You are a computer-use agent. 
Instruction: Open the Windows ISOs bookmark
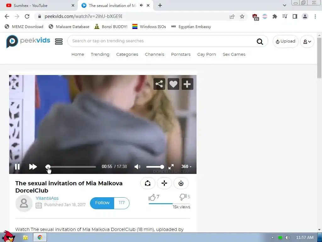(x=149, y=26)
